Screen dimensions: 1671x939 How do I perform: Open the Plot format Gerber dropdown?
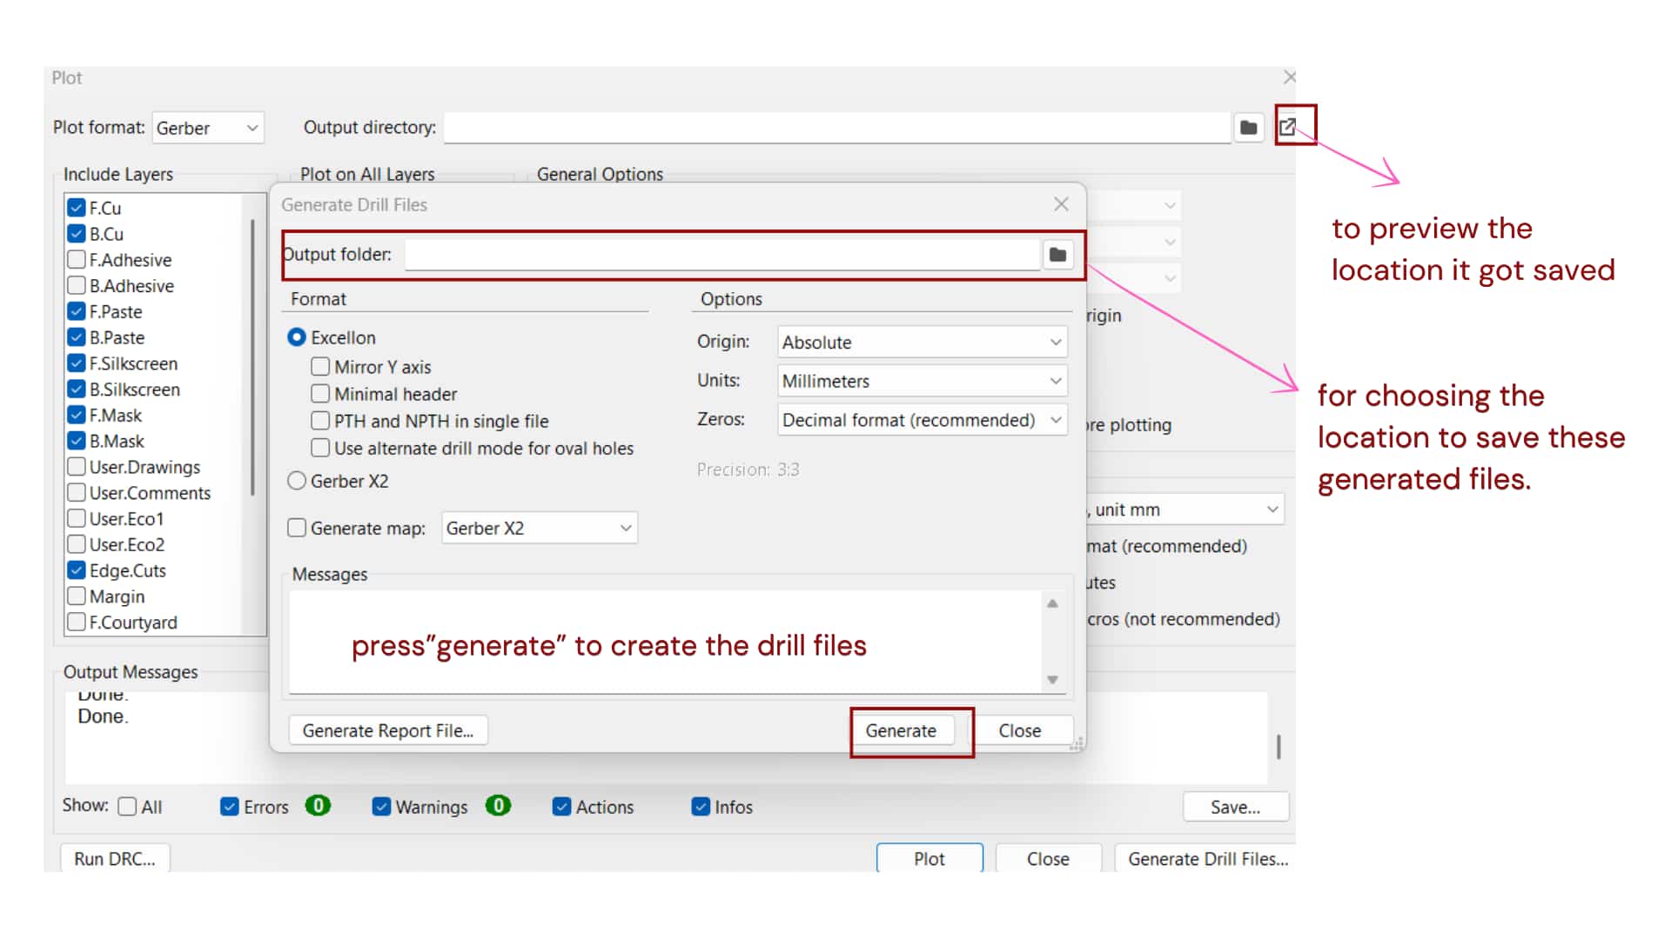pyautogui.click(x=208, y=128)
